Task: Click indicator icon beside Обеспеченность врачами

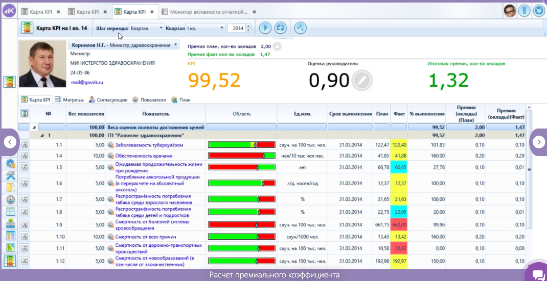Action: point(110,156)
